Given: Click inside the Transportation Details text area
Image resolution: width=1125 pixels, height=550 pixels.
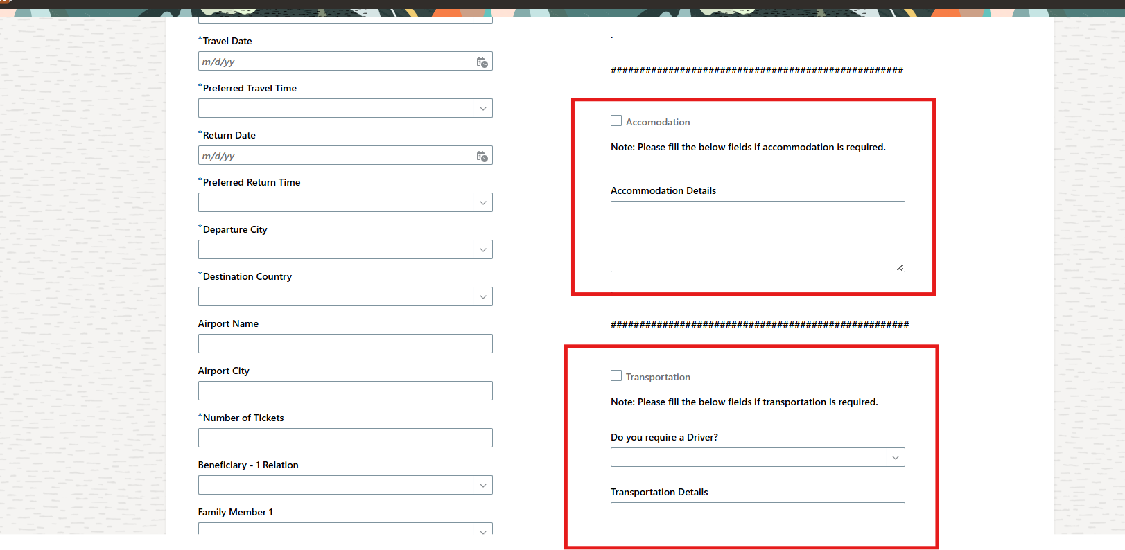Looking at the screenshot, I should pyautogui.click(x=758, y=519).
